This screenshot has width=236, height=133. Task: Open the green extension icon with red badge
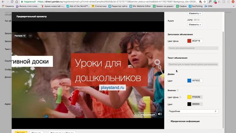215,2
